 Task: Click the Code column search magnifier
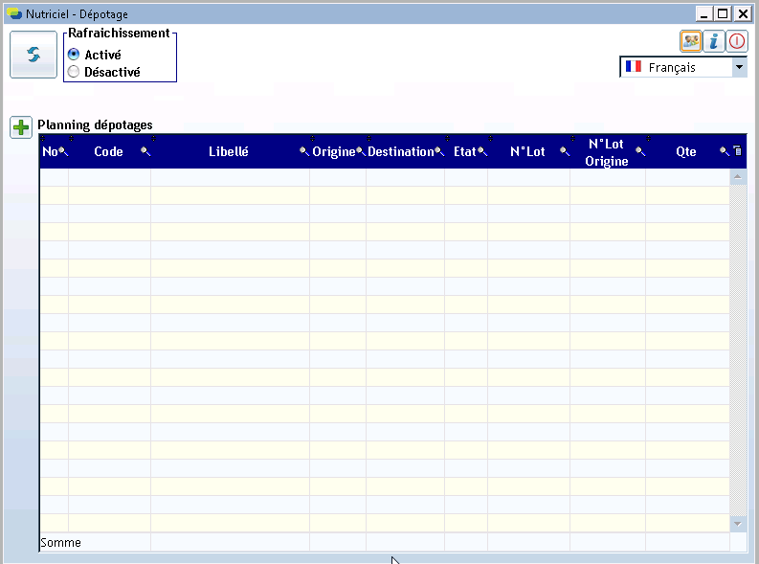point(145,152)
